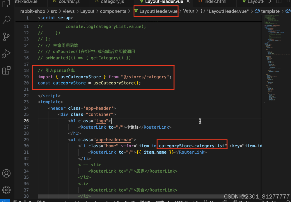The image size is (291, 202).
Task: Click useCategoryStore in the import line
Action: [x=81, y=77]
